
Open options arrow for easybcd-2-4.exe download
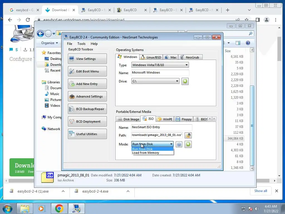click(128, 191)
